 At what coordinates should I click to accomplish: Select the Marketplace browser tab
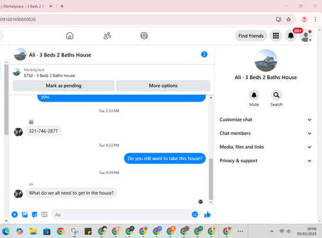pos(24,6)
